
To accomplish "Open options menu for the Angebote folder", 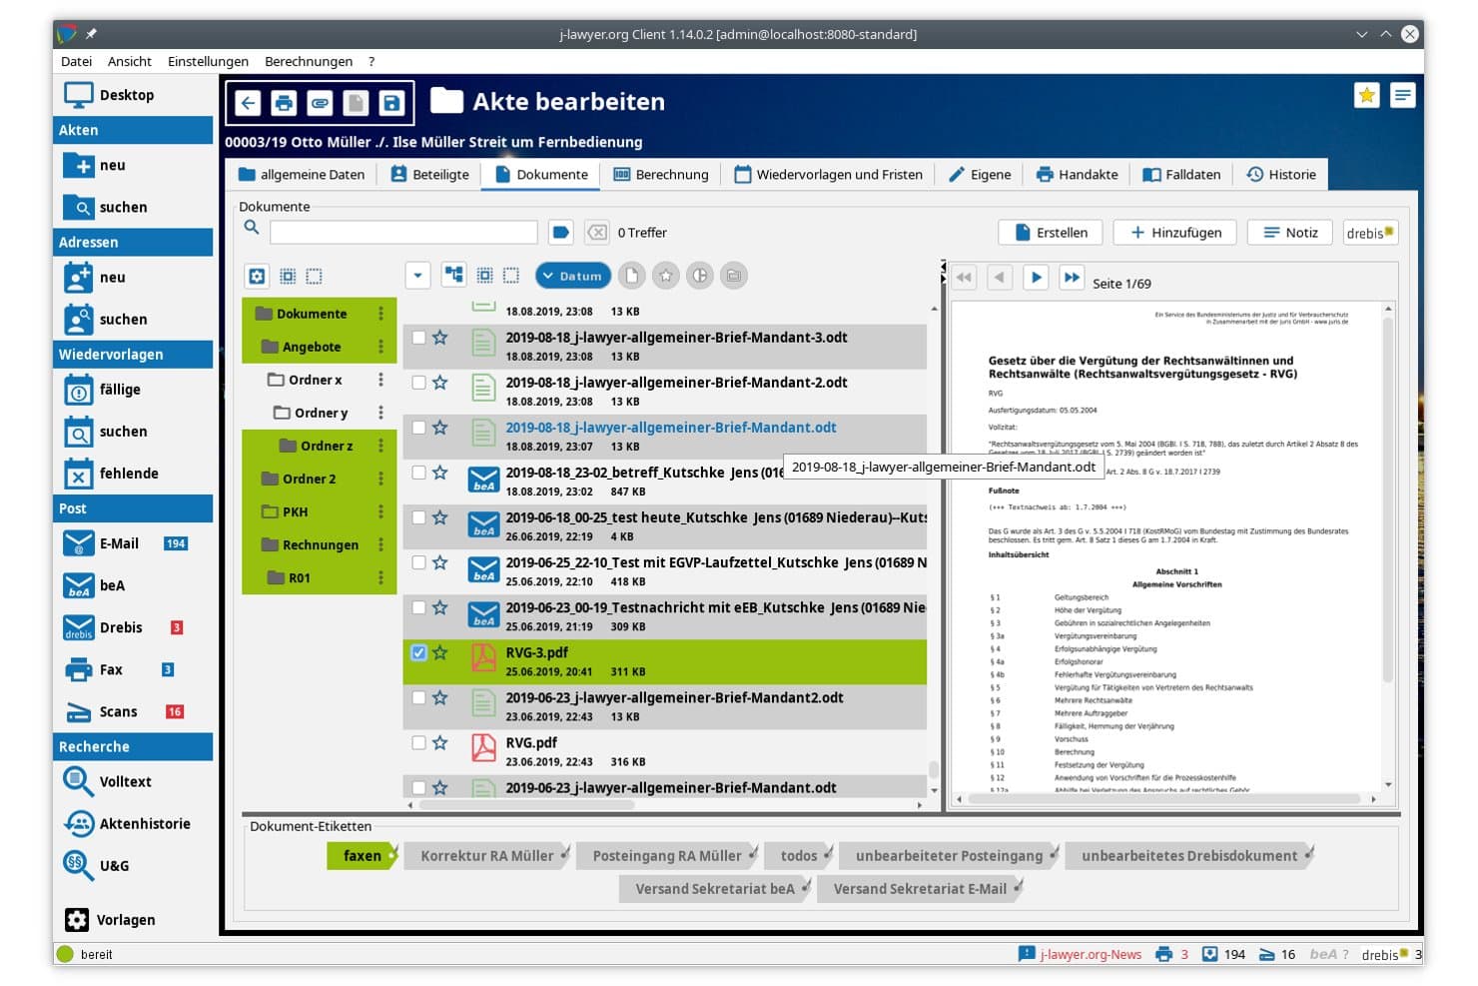I will [x=380, y=347].
